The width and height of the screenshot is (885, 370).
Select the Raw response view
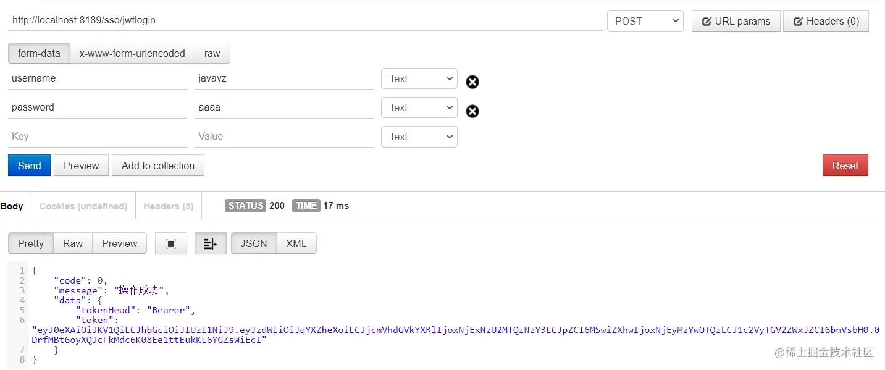point(73,243)
